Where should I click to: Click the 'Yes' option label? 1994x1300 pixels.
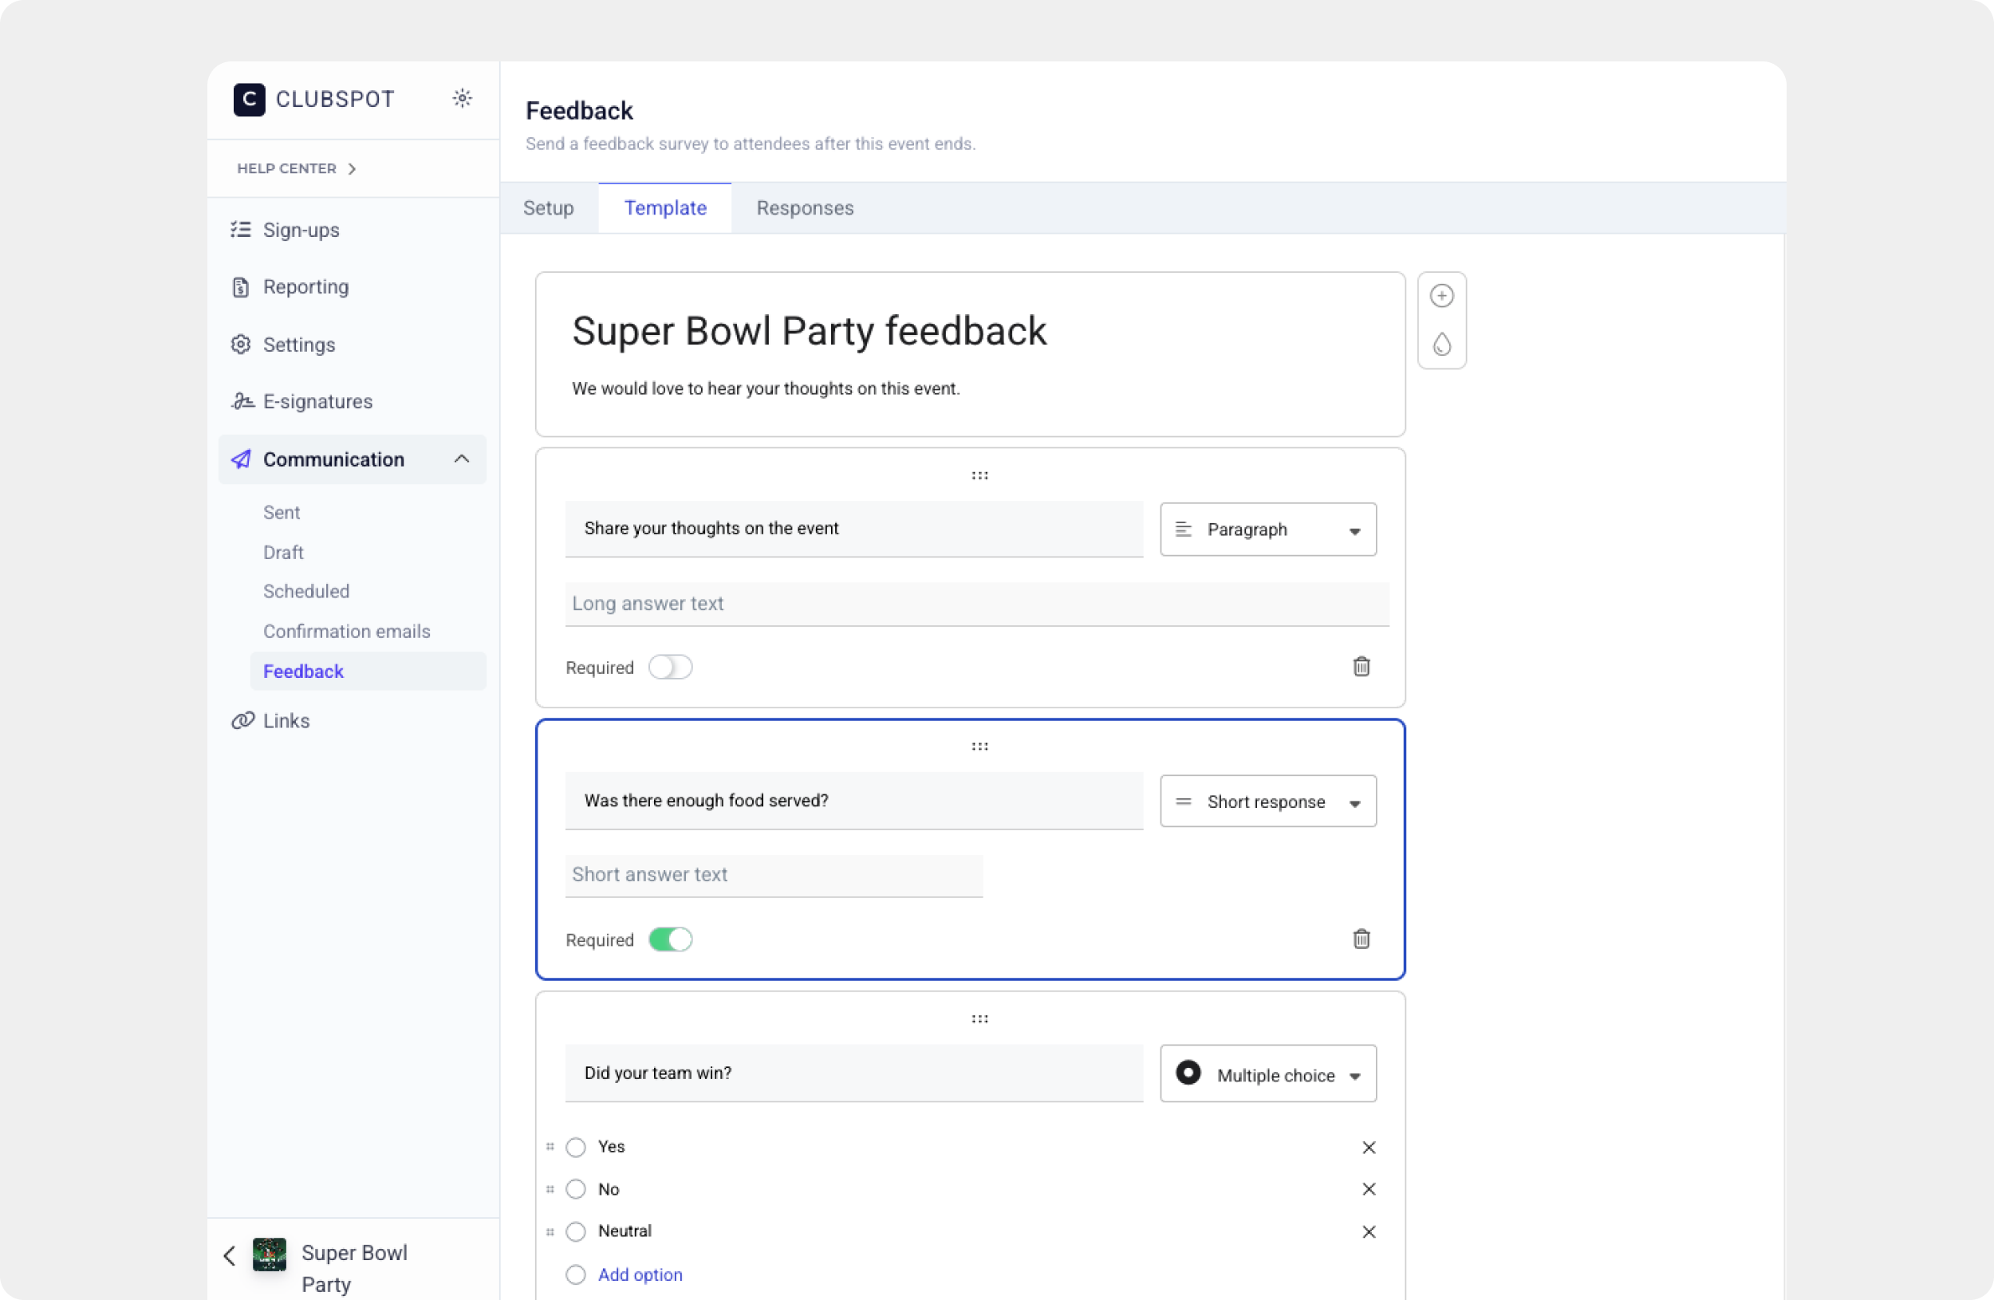[611, 1147]
